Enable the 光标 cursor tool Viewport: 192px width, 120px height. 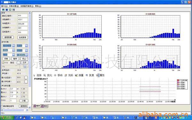(69, 75)
